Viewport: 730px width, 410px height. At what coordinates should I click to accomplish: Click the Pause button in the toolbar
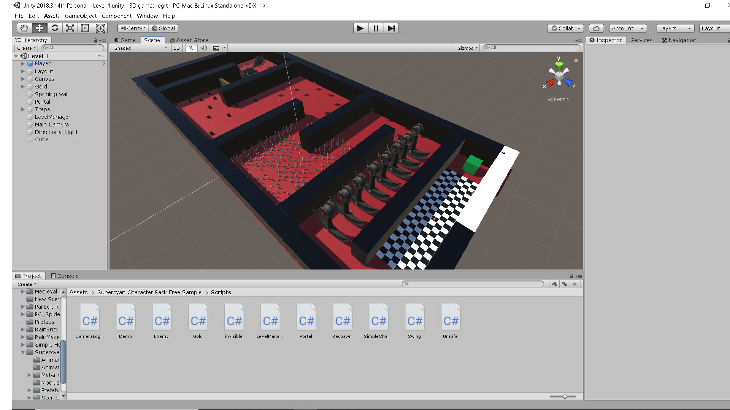376,28
